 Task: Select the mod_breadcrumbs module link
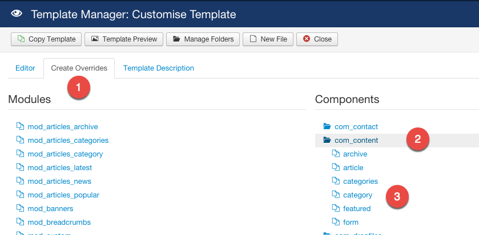pos(59,222)
